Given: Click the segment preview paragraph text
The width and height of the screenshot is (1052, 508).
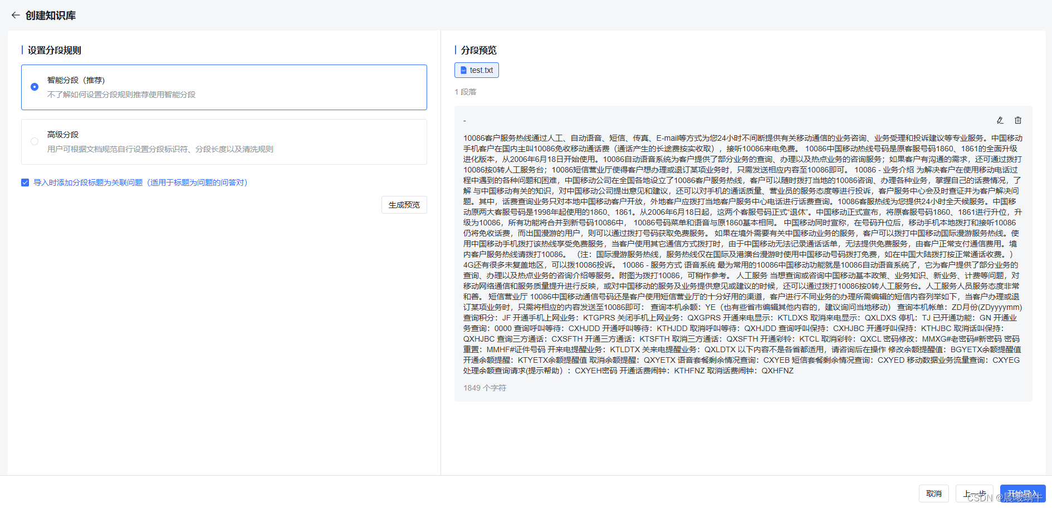Looking at the screenshot, I should [x=743, y=254].
